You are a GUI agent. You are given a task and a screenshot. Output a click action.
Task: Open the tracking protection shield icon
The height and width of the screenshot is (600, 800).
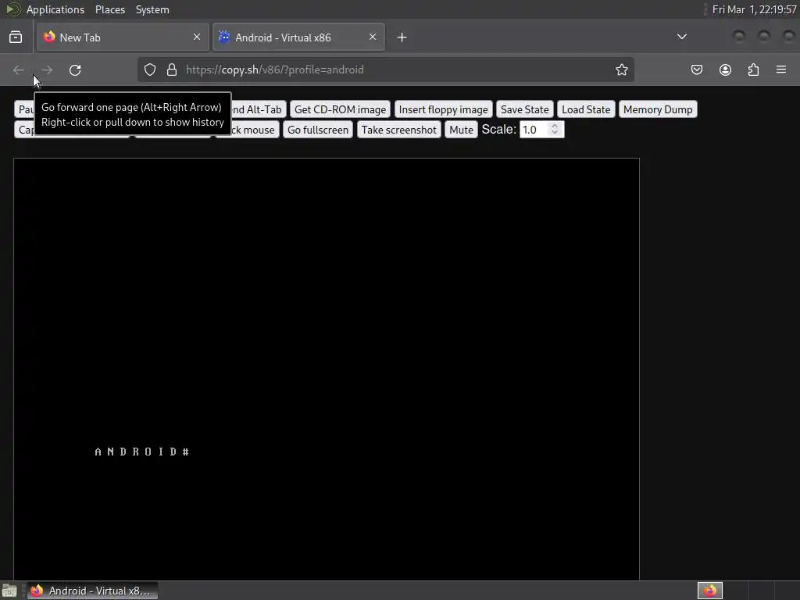click(x=149, y=70)
